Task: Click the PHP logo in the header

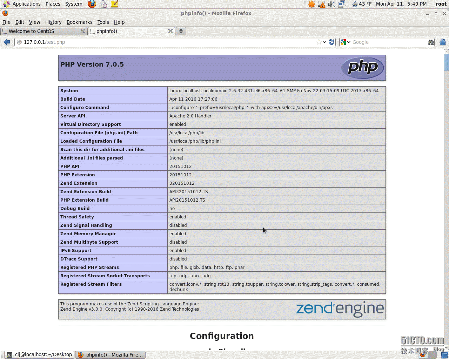Action: [x=363, y=68]
